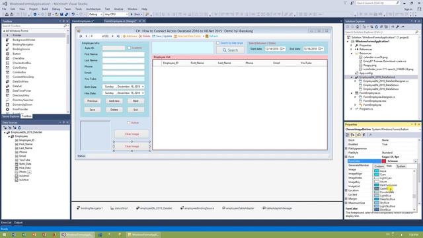Select employeesTableAdapter in component tray

tap(238, 208)
